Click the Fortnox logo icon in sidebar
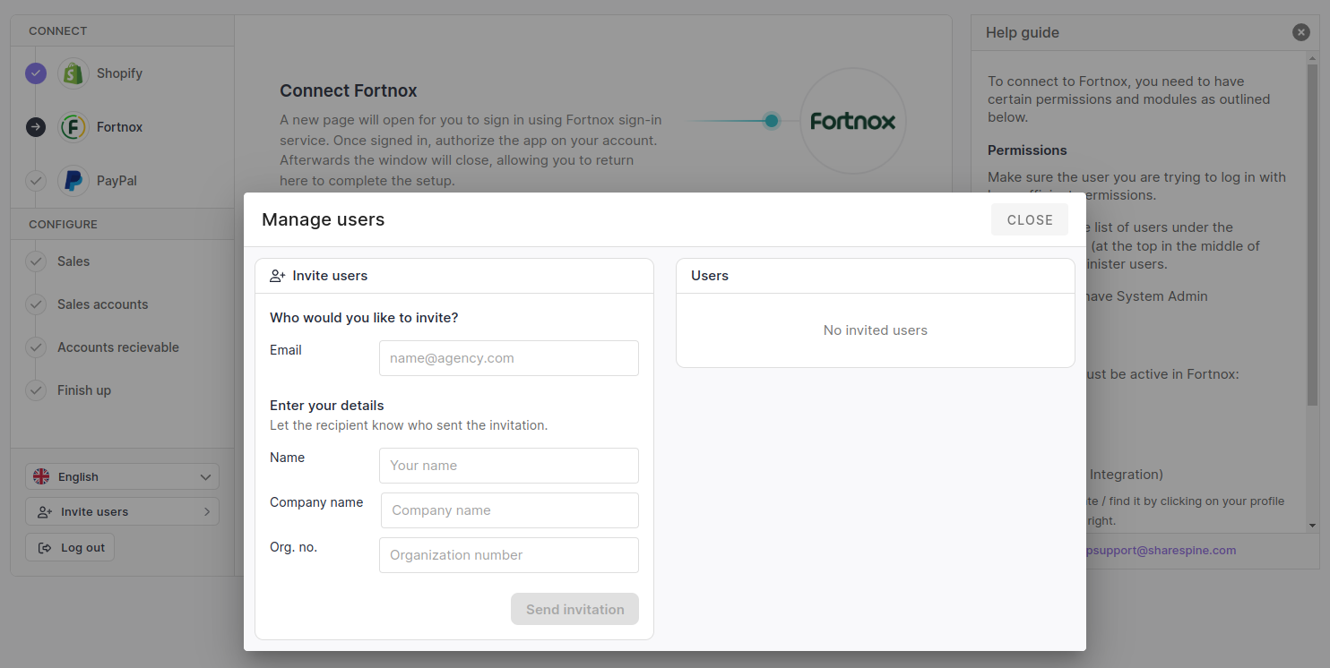This screenshot has height=668, width=1330. [73, 127]
